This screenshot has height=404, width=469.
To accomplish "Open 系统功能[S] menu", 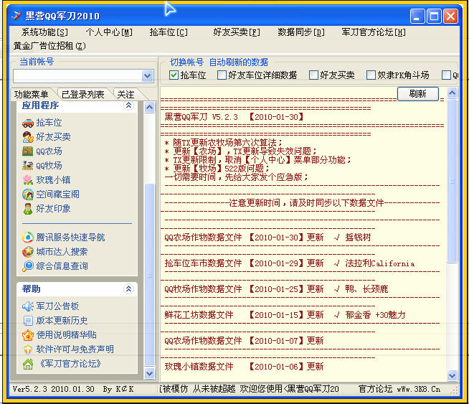I will coord(44,32).
